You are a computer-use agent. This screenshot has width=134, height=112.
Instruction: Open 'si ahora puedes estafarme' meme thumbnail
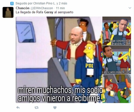117,60
